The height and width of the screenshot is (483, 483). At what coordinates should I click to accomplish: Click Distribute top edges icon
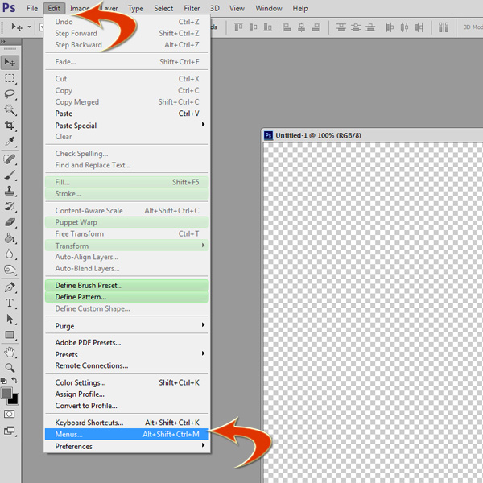pos(341,27)
